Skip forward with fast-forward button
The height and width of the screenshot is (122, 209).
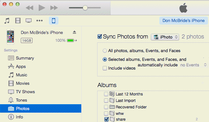[x=54, y=8]
